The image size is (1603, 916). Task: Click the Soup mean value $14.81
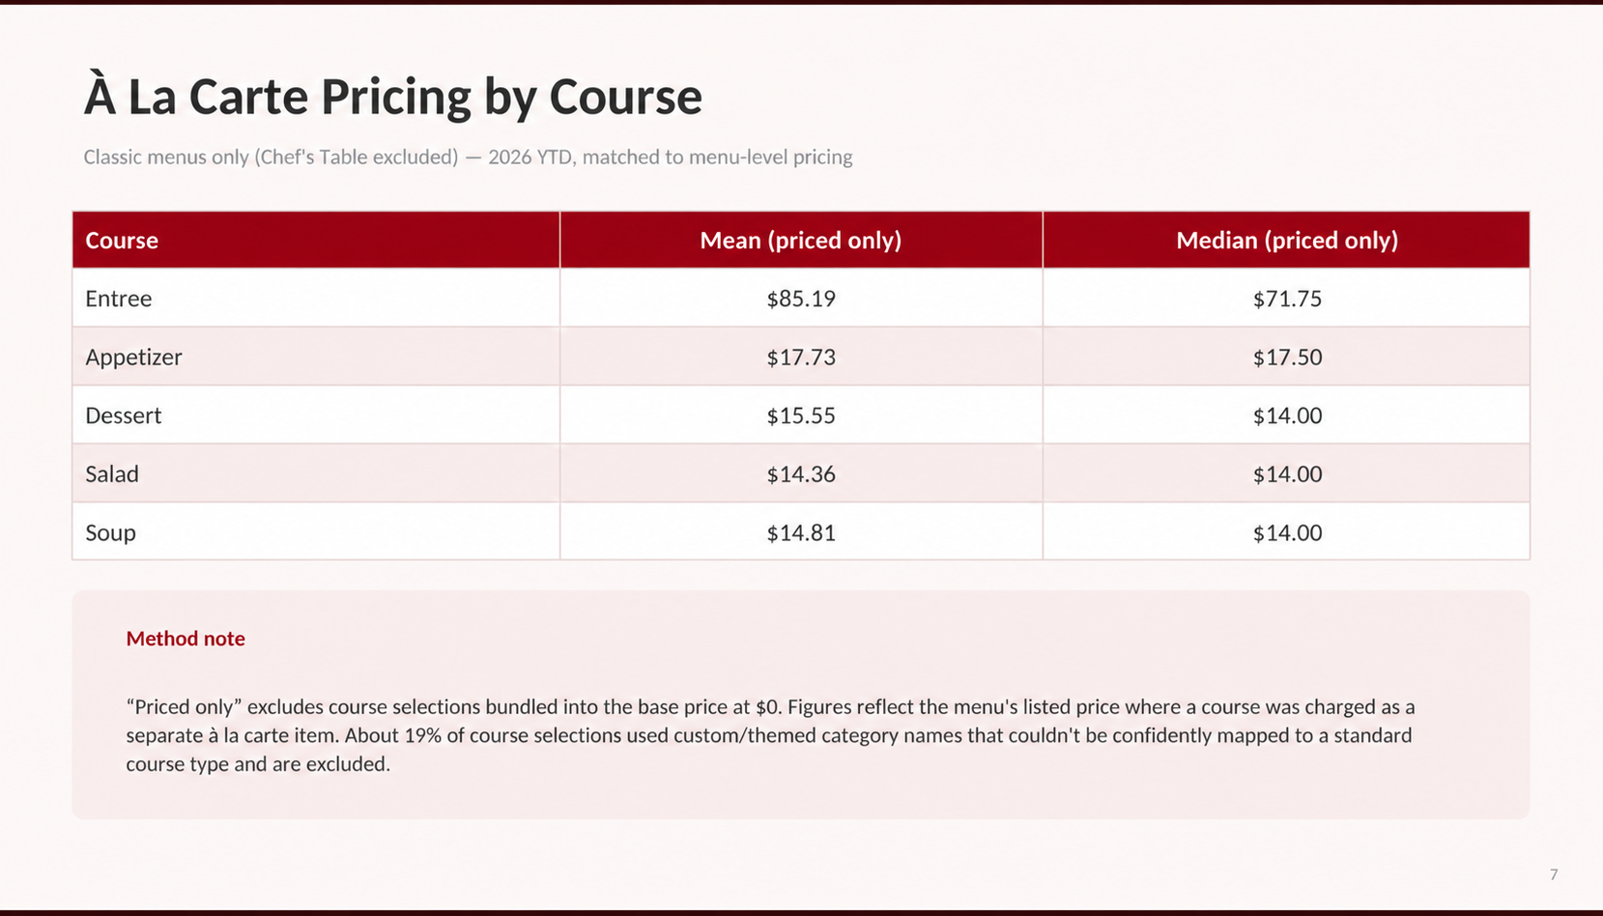tap(801, 533)
